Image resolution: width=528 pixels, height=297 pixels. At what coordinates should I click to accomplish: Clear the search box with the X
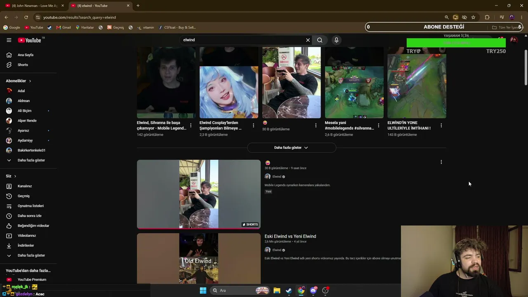point(308,40)
